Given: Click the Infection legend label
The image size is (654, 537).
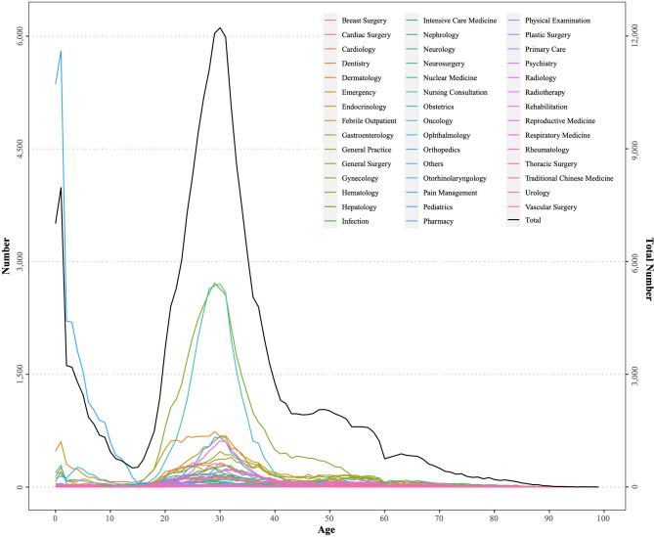Looking at the screenshot, I should point(355,222).
